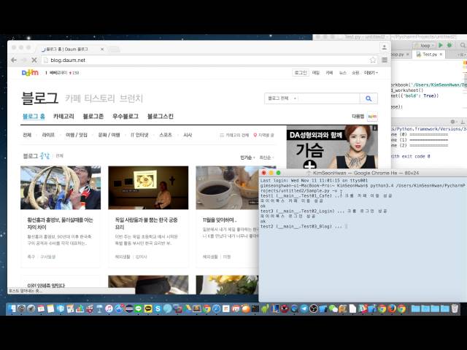Open the PyCharm run panel gear settings
The width and height of the screenshot is (467, 350).
(x=452, y=122)
